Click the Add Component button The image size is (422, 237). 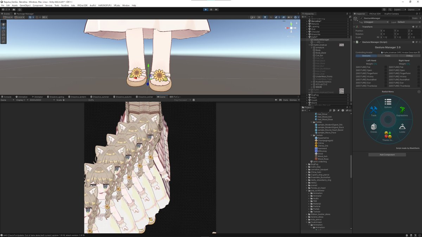[x=387, y=154]
